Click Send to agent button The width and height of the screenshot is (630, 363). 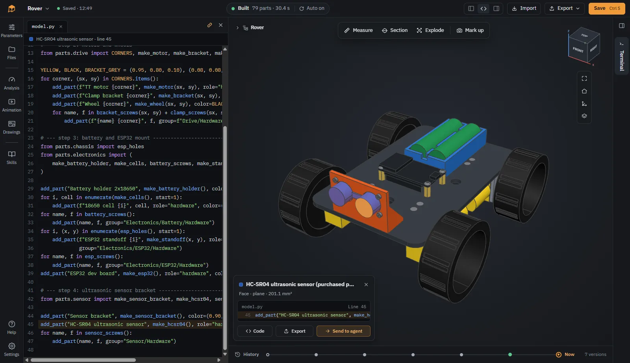[343, 331]
